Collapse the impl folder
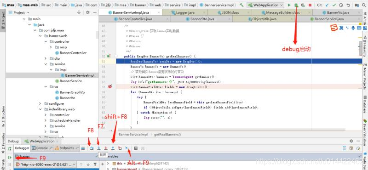Screen dimensions: 368x170 (x=51, y=70)
